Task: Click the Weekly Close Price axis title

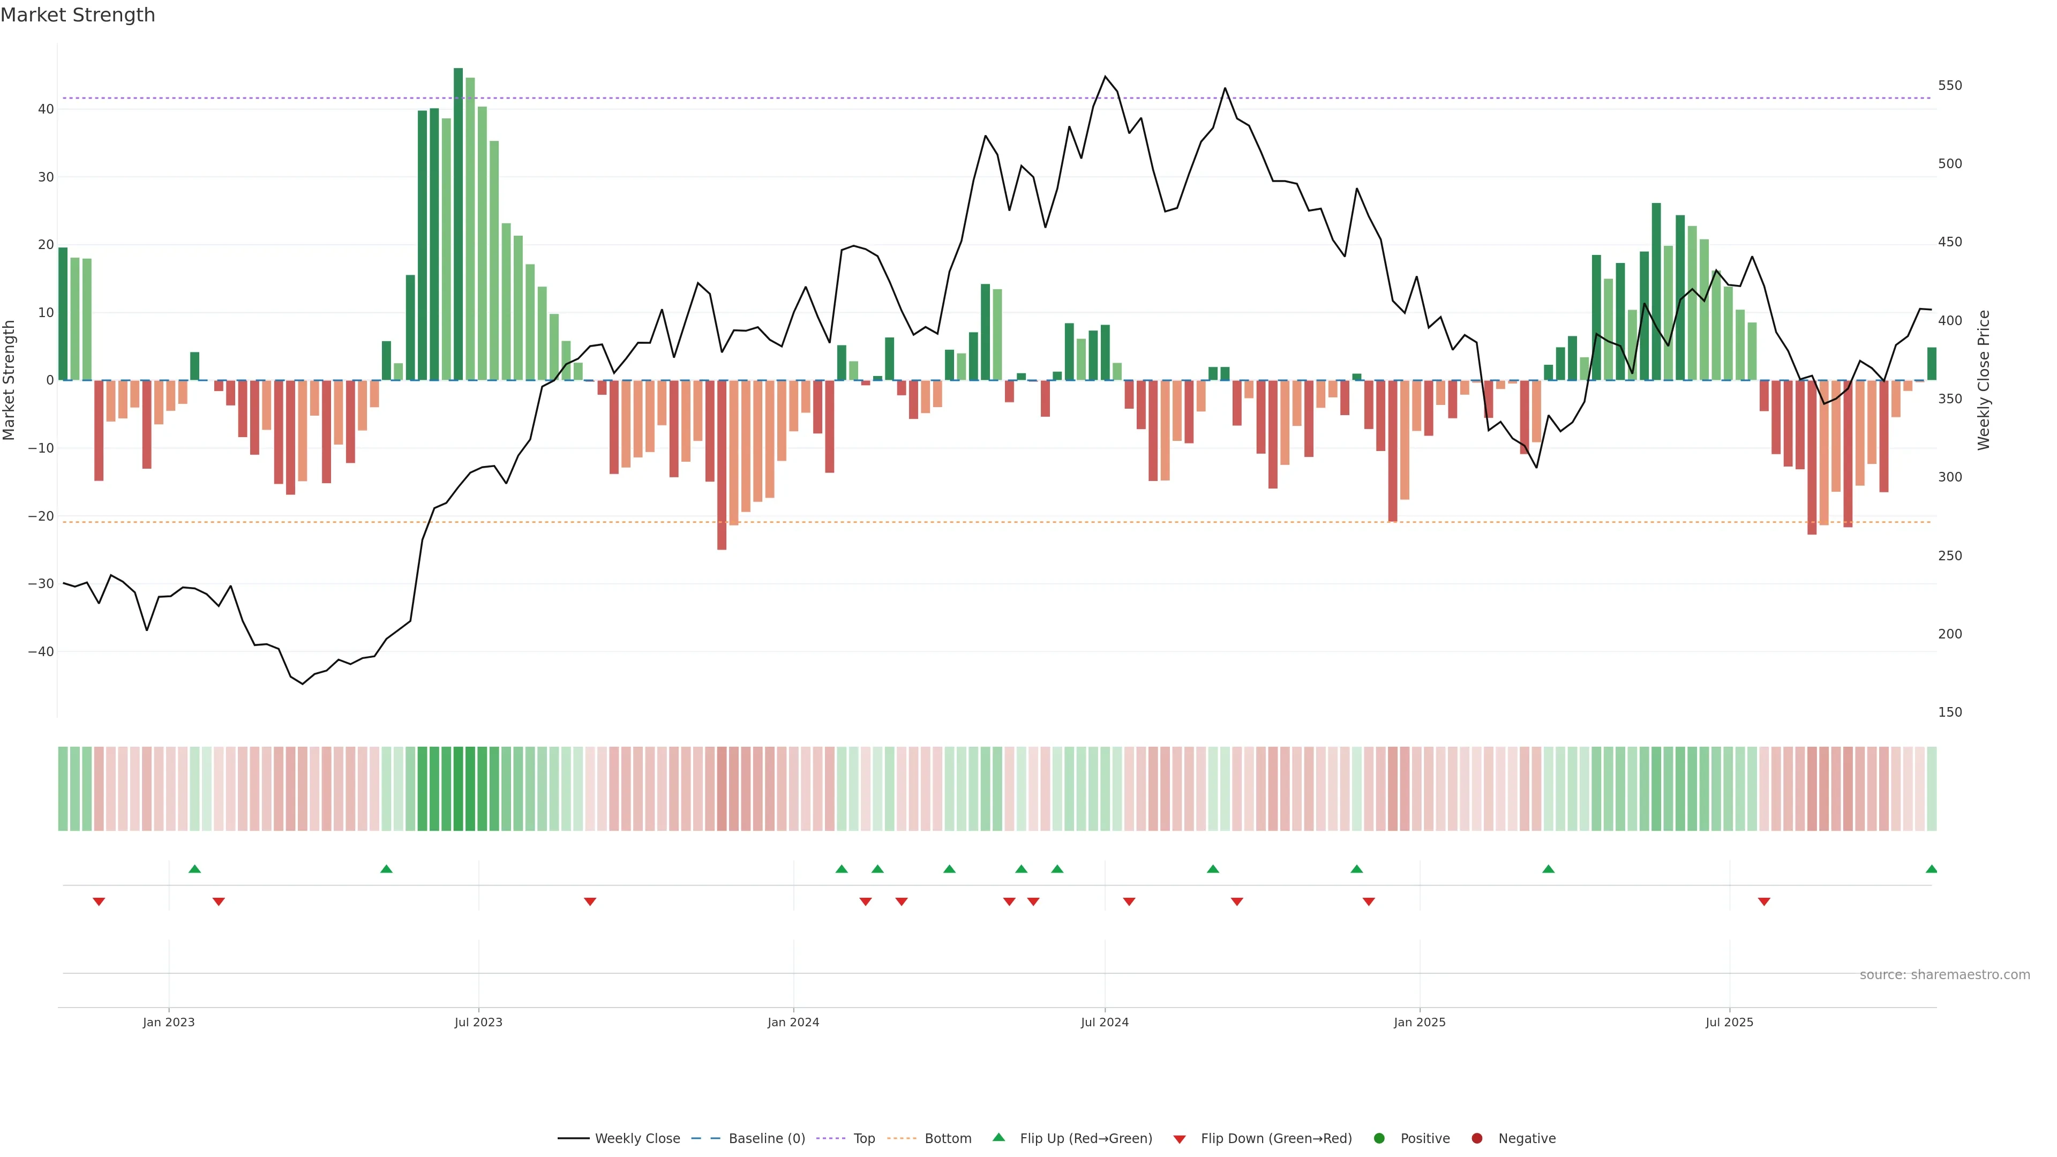Action: tap(1984, 380)
